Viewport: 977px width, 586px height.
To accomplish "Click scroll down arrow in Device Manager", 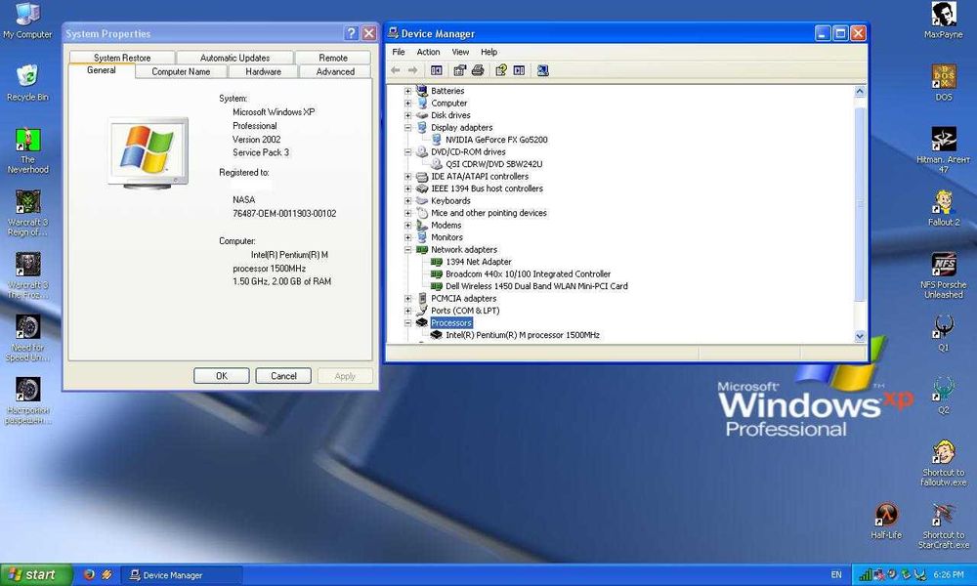I will tap(860, 336).
